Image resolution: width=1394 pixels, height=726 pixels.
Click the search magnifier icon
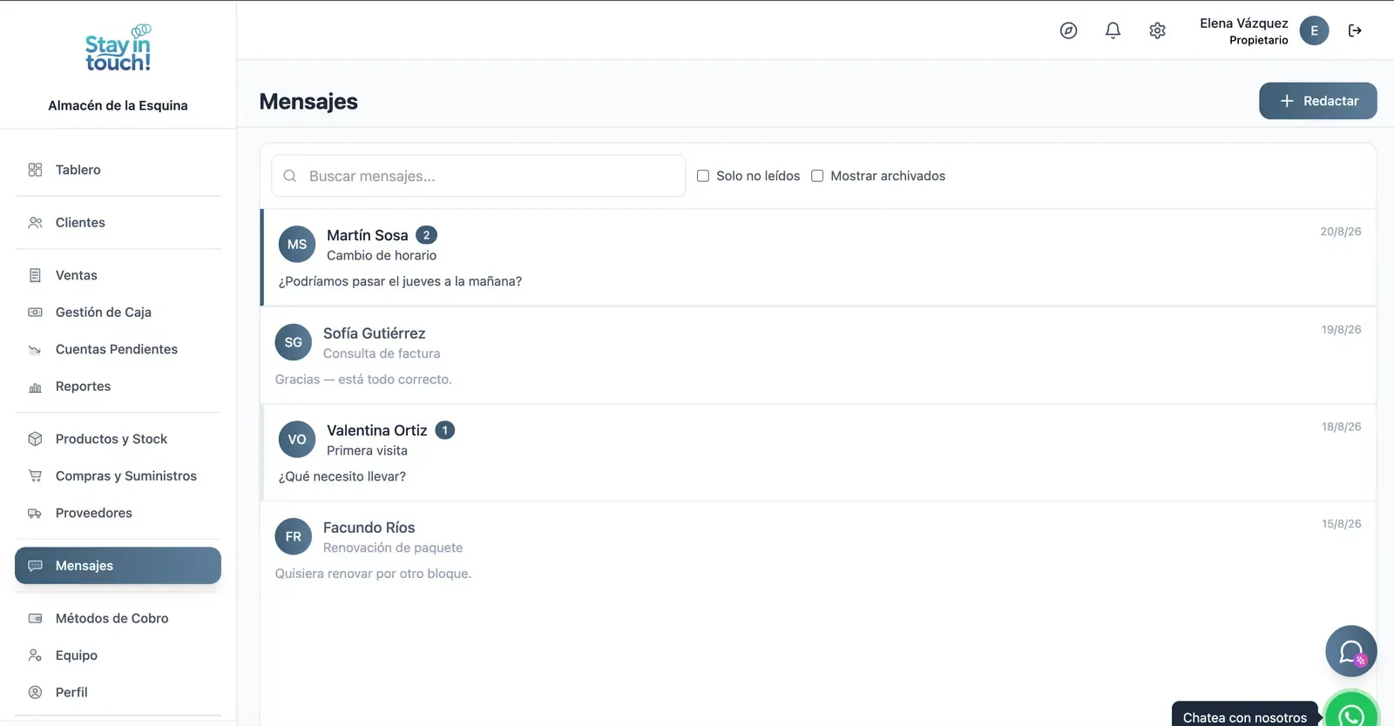pos(290,176)
